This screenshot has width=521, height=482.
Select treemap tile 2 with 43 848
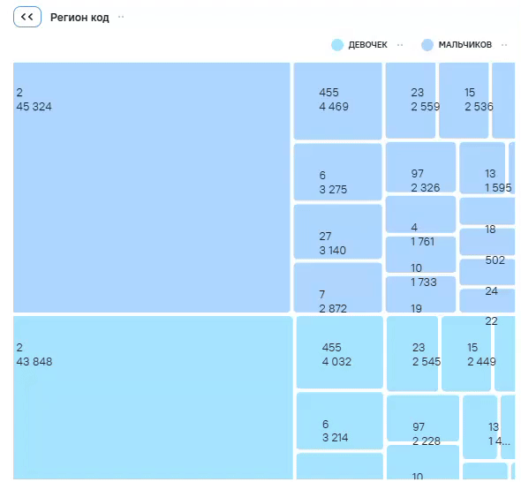point(153,397)
